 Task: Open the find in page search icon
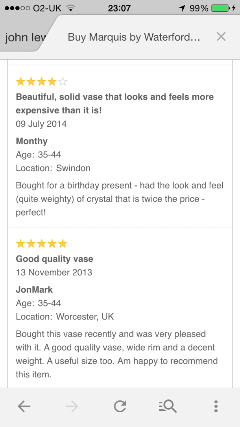[168, 407]
